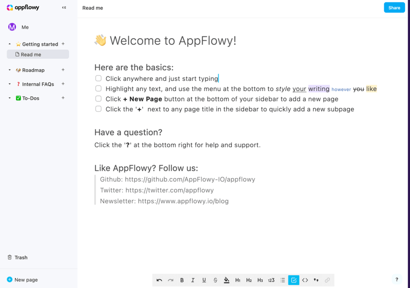Click the 'Read me' breadcrumb title
Image resolution: width=410 pixels, height=288 pixels.
pyautogui.click(x=92, y=8)
